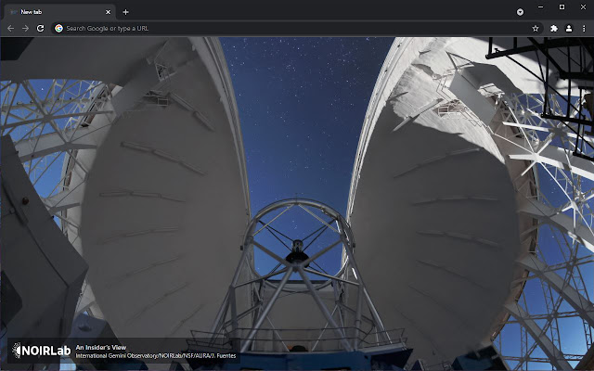Click the telescope background image
Screen dimensions: 594x371
click(x=297, y=185)
